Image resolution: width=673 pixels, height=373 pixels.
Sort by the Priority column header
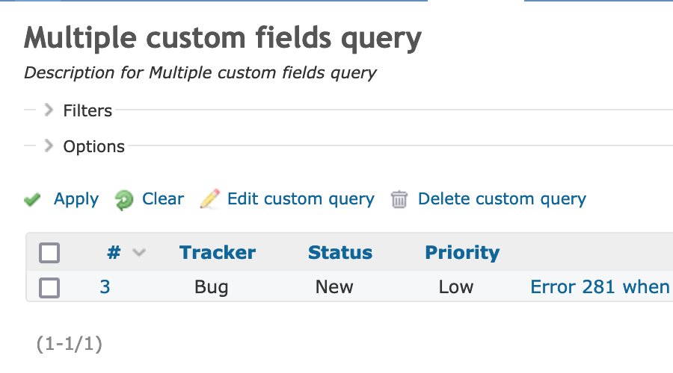[462, 253]
